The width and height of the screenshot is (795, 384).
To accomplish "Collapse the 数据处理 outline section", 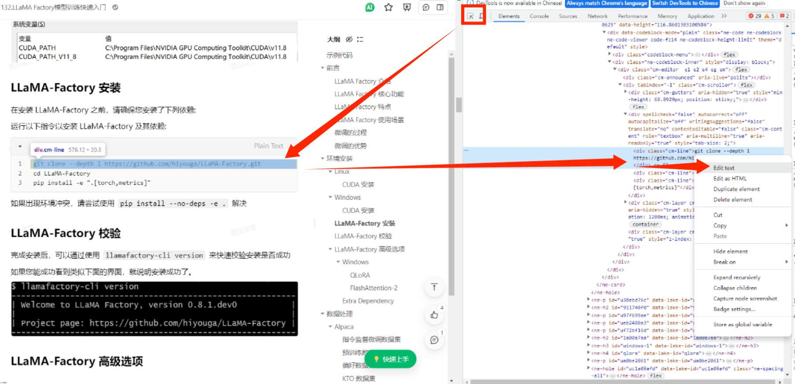I will pyautogui.click(x=322, y=314).
